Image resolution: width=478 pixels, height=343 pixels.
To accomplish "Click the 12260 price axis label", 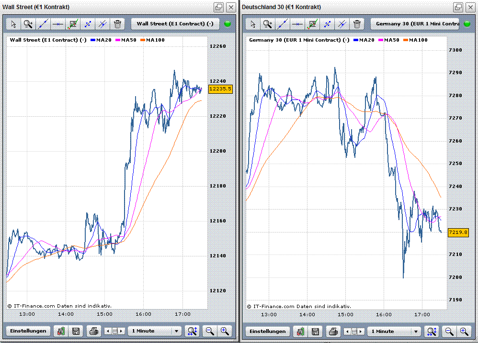I will [x=217, y=46].
